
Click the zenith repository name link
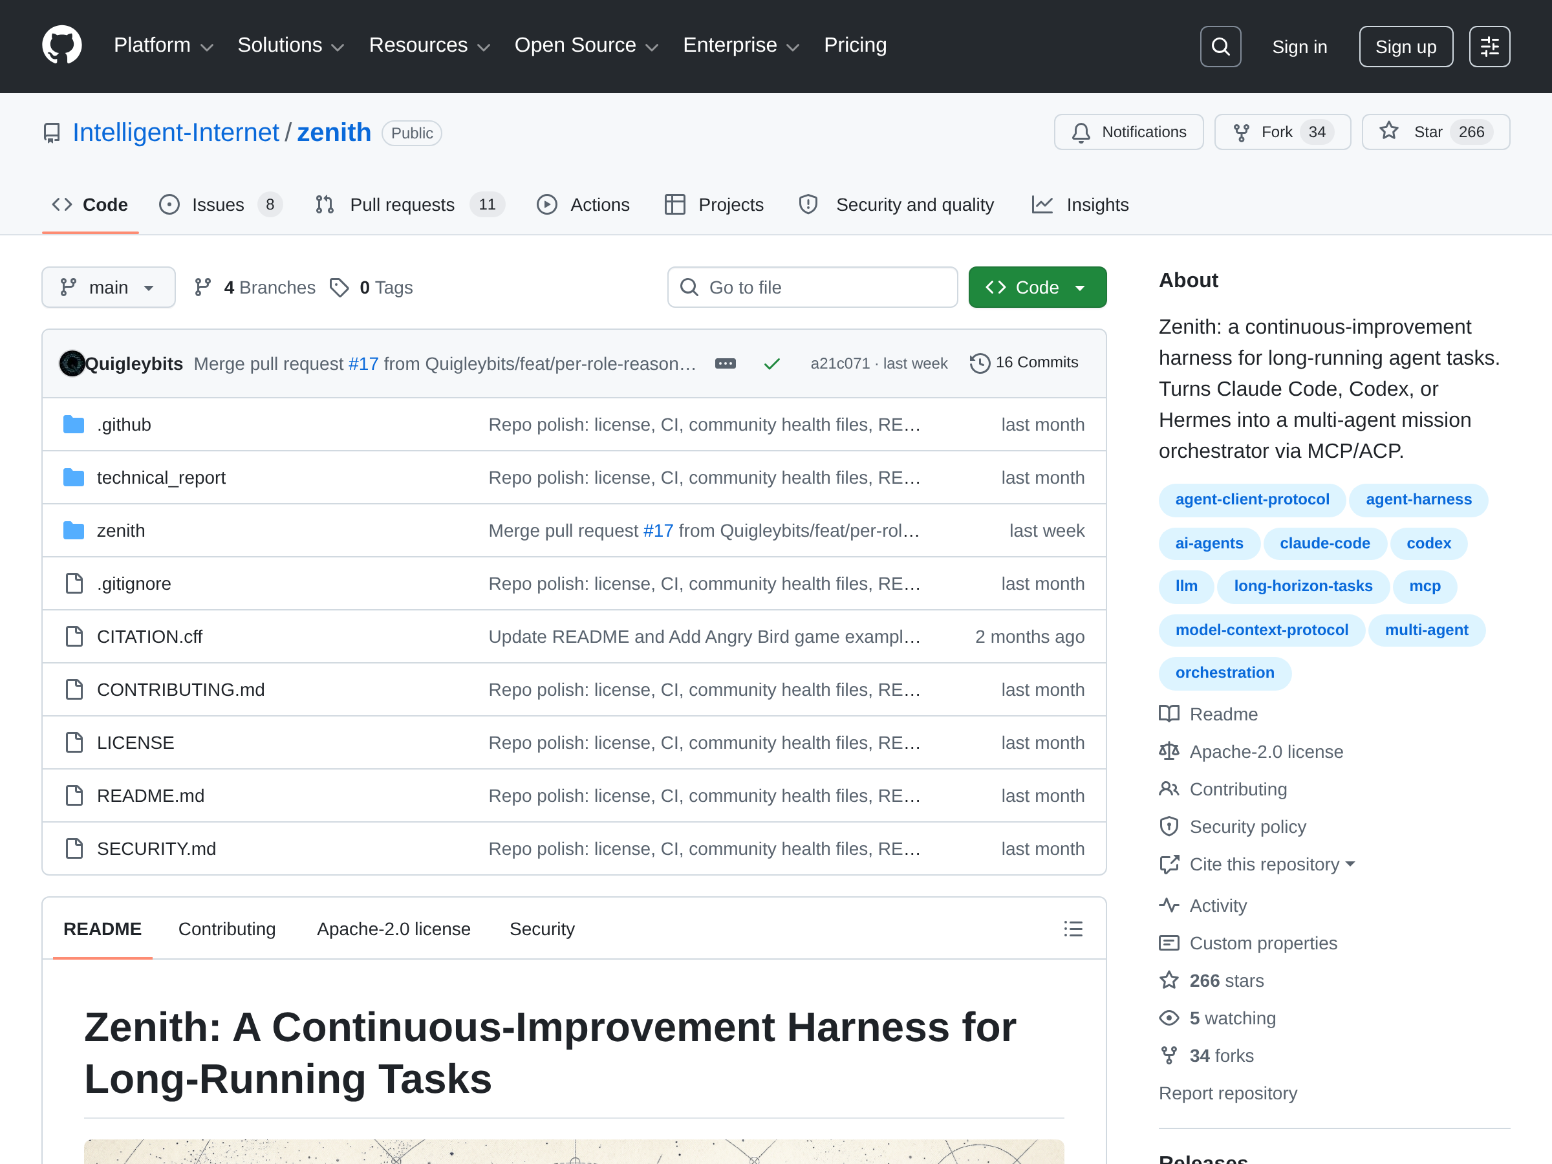(x=334, y=133)
